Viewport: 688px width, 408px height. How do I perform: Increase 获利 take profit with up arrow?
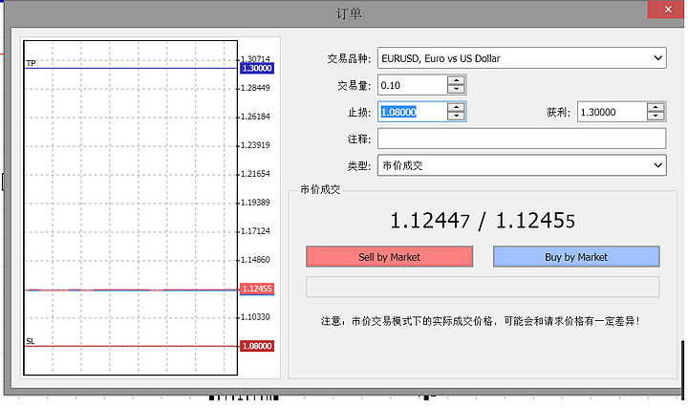point(655,107)
